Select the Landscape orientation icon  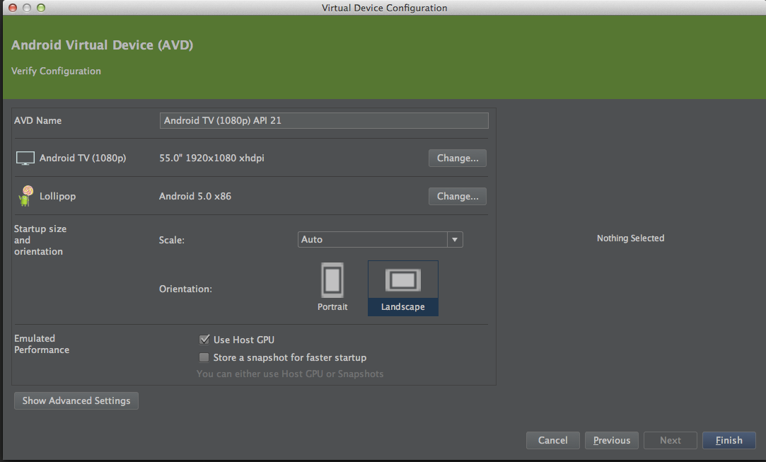[x=402, y=280]
